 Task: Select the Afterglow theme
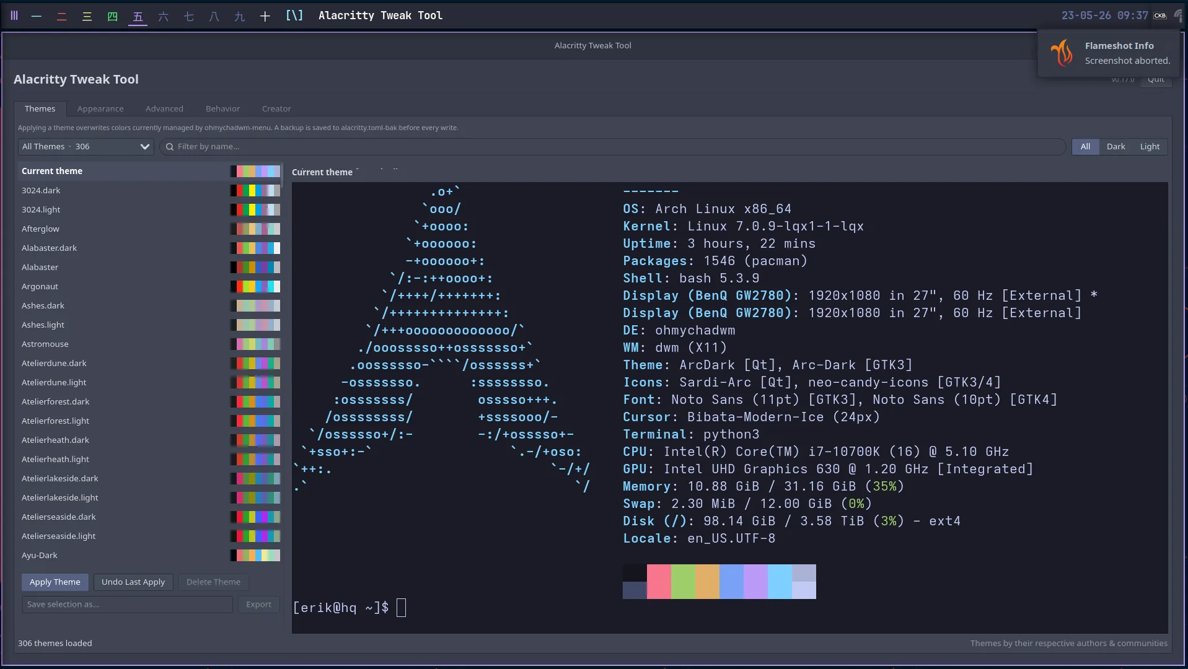150,229
